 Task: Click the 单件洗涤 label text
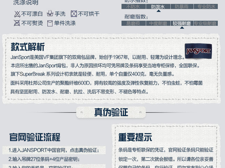pos(65,23)
